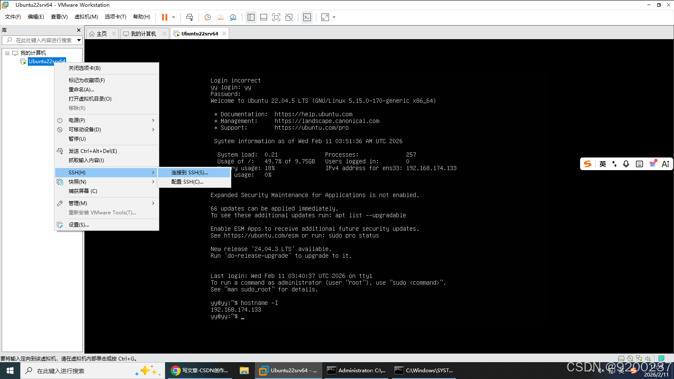This screenshot has width=674, height=379.
Task: Toggle the thumbnail bar view icon
Action: [264, 17]
